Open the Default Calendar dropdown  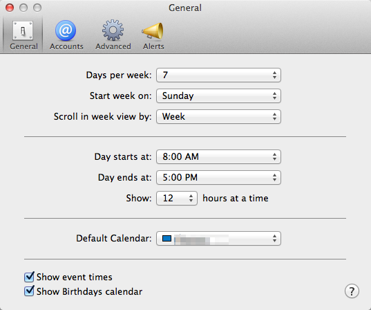point(218,238)
